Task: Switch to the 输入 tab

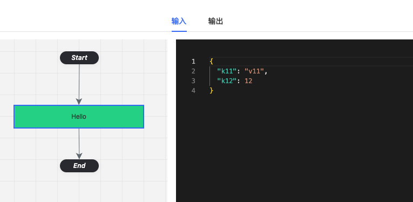Action: tap(179, 21)
